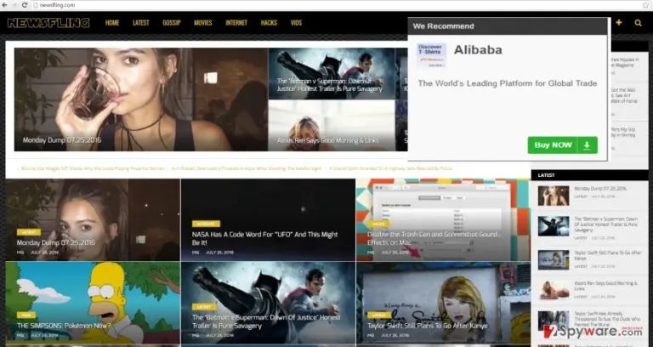Reload the page with refresh icon
653x347 pixels.
tap(25, 5)
